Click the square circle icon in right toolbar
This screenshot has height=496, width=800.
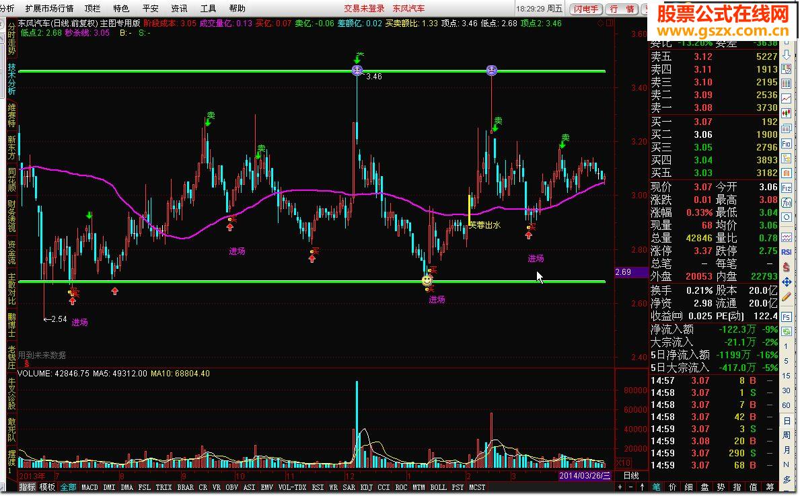click(787, 218)
